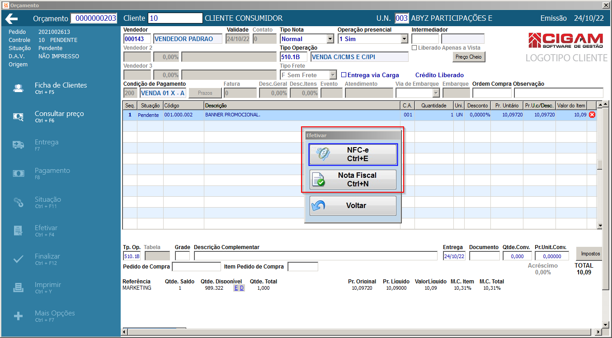Click the horizontal scrollbar right arrow

click(599, 332)
